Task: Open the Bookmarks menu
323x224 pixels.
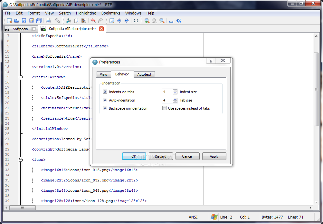Action: 111,13
